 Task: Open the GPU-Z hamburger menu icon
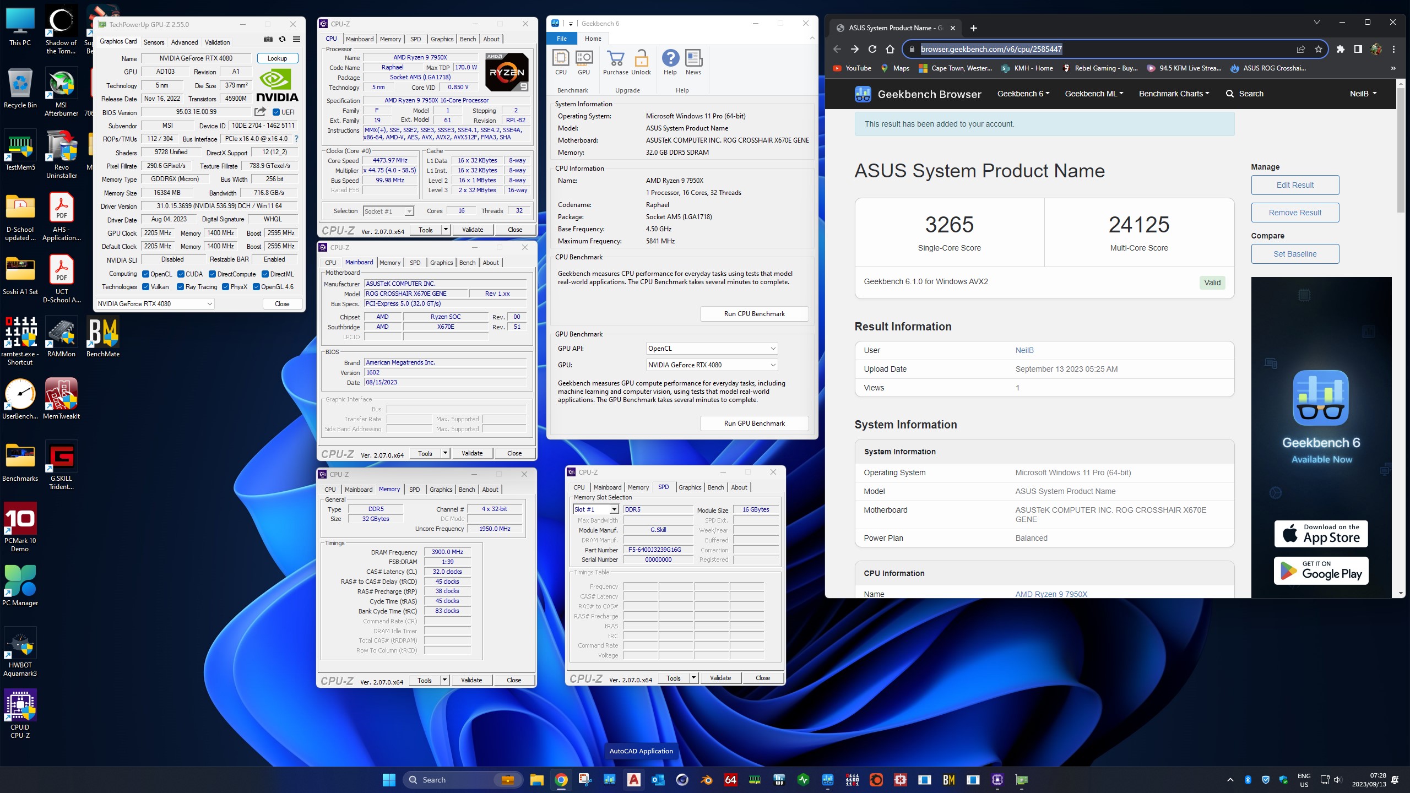296,40
